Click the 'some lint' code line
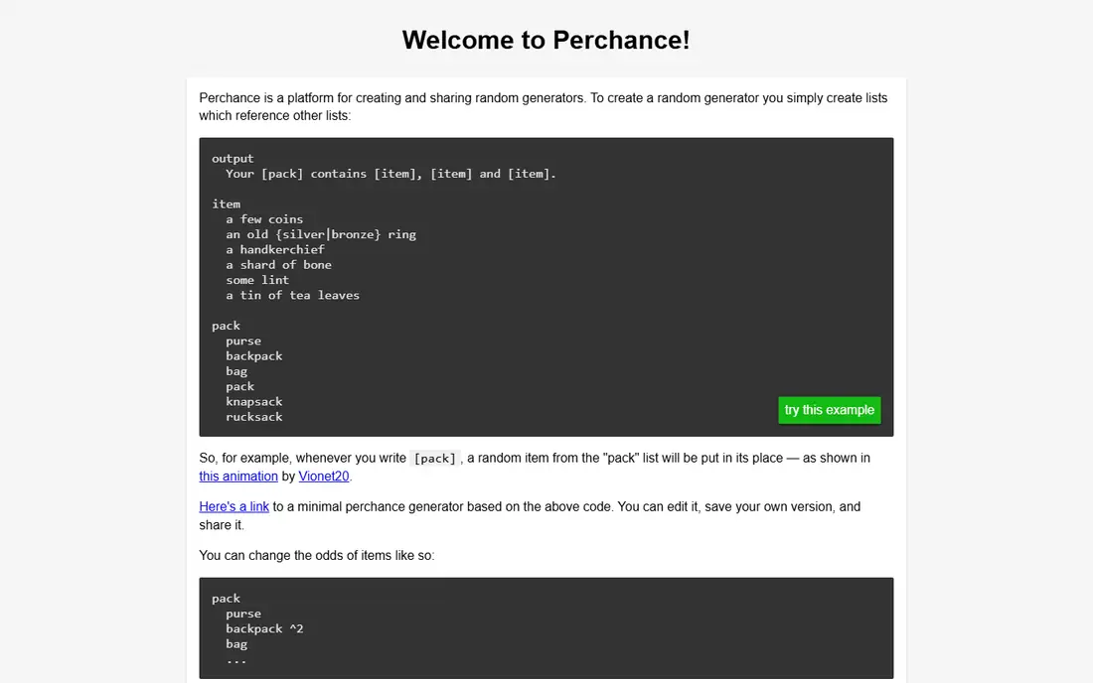The height and width of the screenshot is (683, 1093). (257, 280)
